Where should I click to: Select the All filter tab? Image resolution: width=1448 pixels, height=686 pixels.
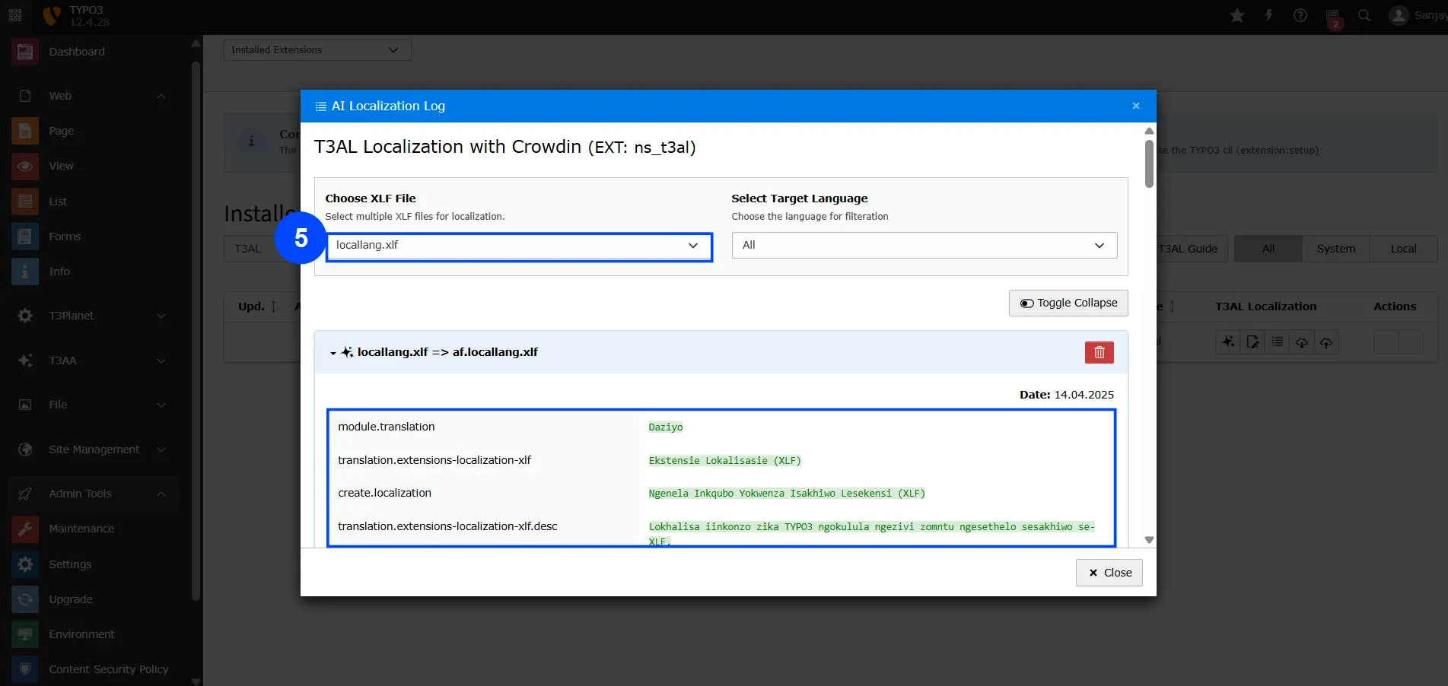(x=1268, y=249)
